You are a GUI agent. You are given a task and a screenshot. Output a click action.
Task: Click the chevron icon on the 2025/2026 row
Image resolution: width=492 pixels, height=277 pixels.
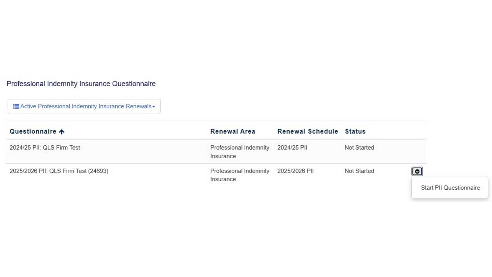[x=417, y=171]
